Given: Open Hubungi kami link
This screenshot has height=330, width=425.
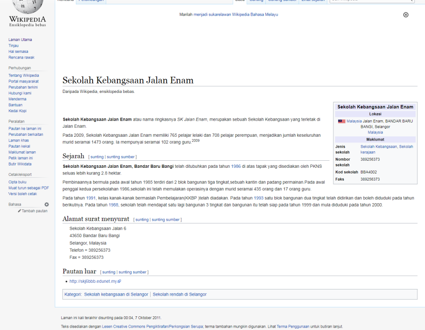Looking at the screenshot, I should pyautogui.click(x=20, y=93).
